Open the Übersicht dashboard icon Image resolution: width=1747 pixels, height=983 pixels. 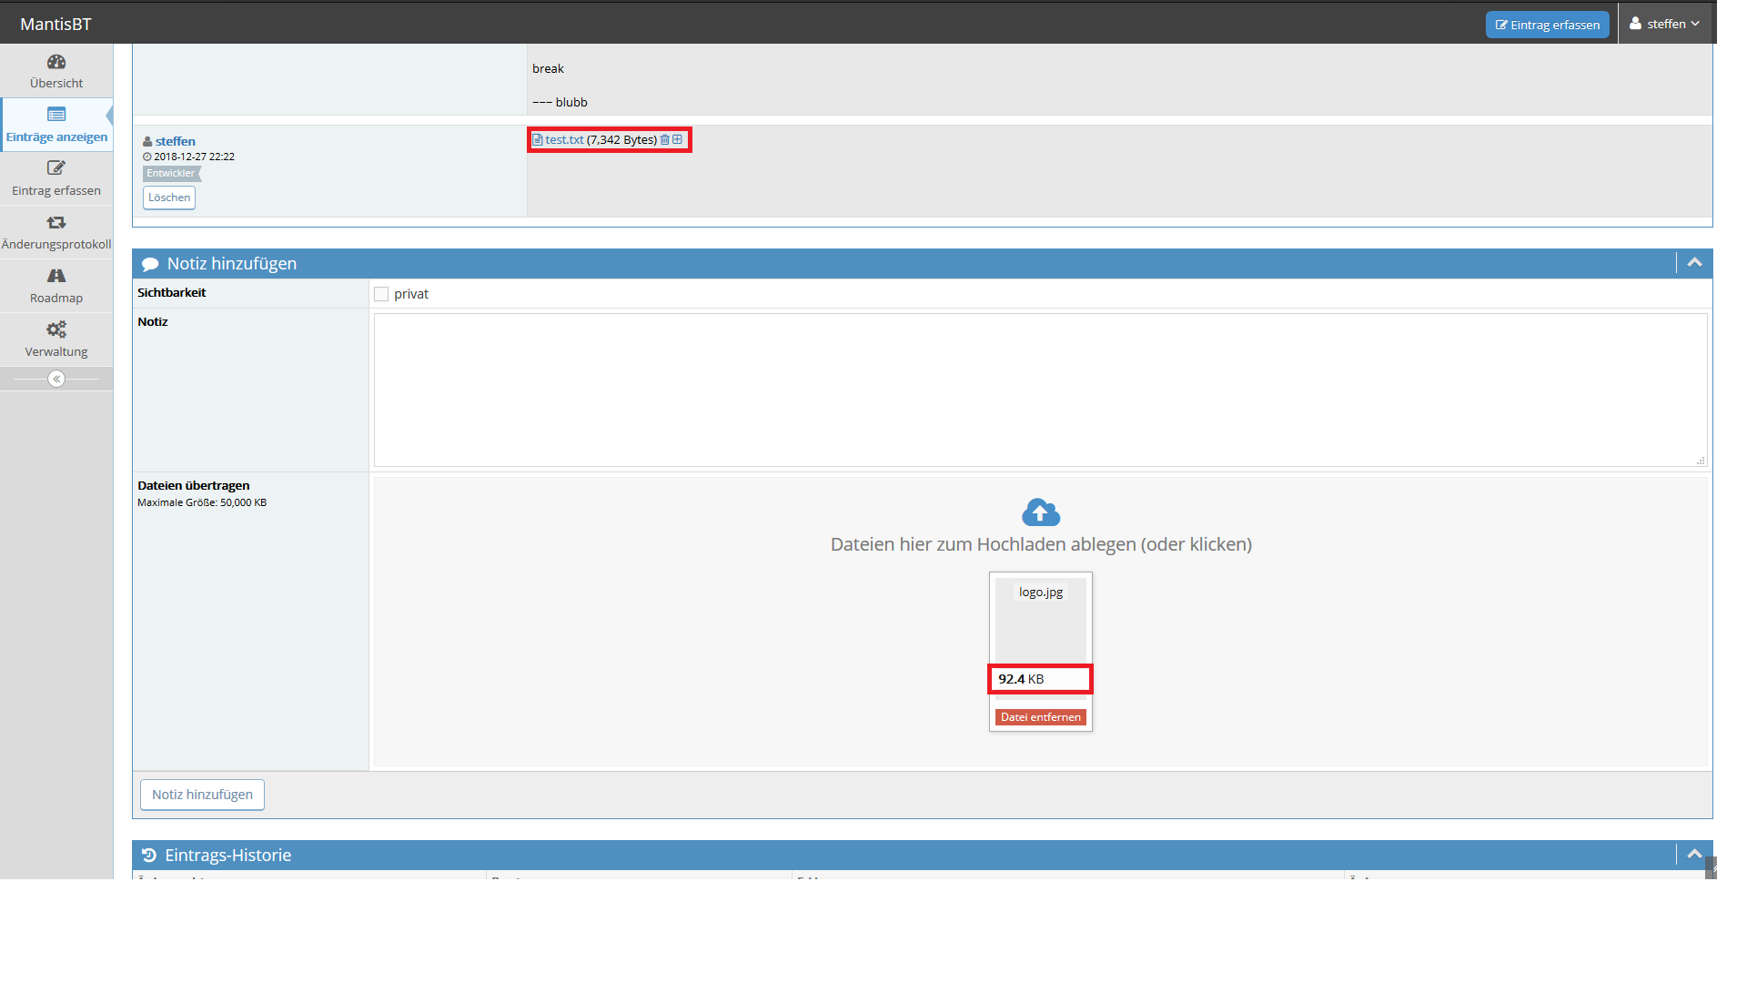[x=56, y=62]
